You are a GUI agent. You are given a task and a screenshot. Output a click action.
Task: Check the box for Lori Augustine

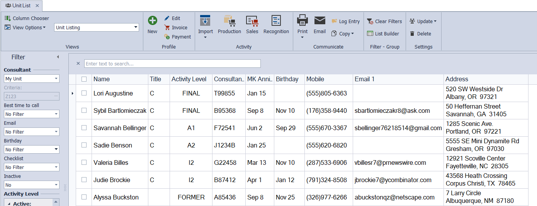(84, 93)
